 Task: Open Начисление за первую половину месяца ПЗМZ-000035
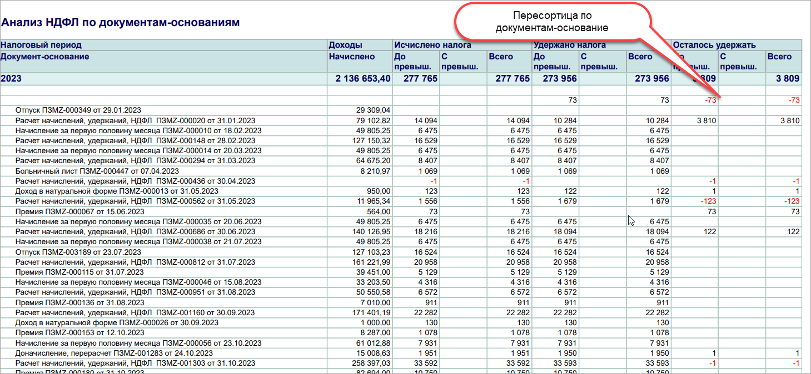point(138,221)
